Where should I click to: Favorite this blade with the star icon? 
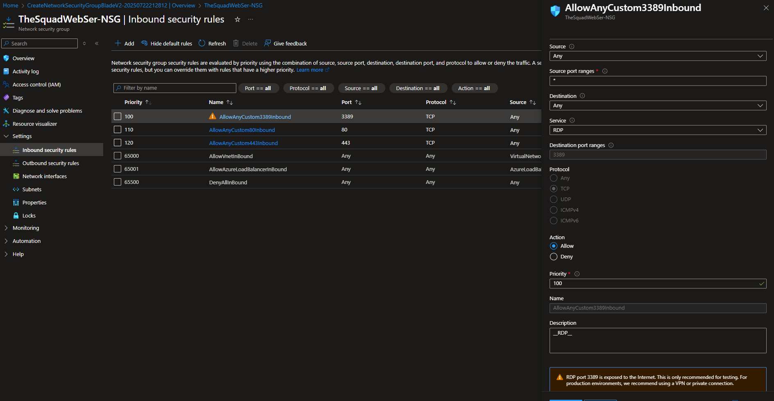237,19
